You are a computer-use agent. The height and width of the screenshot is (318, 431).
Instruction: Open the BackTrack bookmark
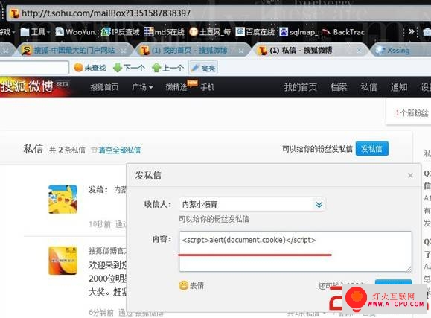pyautogui.click(x=343, y=32)
